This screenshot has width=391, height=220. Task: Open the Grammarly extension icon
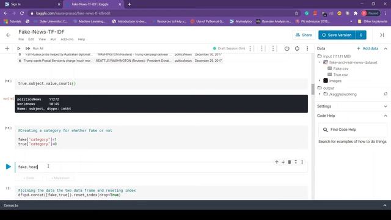coord(307,13)
